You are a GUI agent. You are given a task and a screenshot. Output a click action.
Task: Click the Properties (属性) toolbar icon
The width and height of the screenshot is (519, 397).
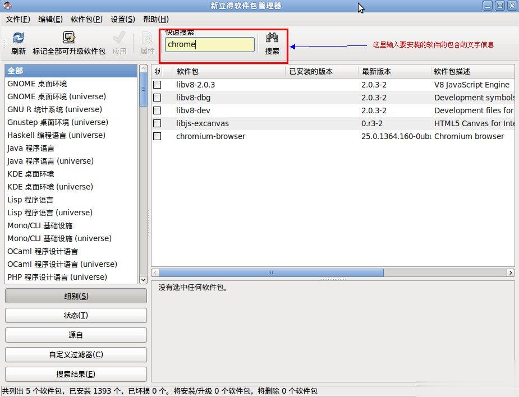tap(147, 38)
